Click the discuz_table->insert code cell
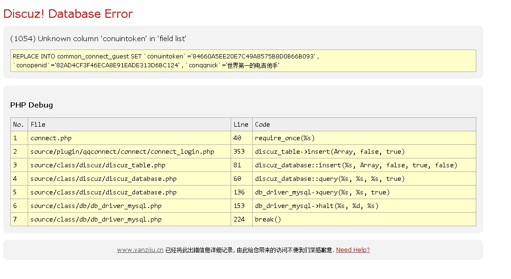The height and width of the screenshot is (279, 511). click(330, 151)
